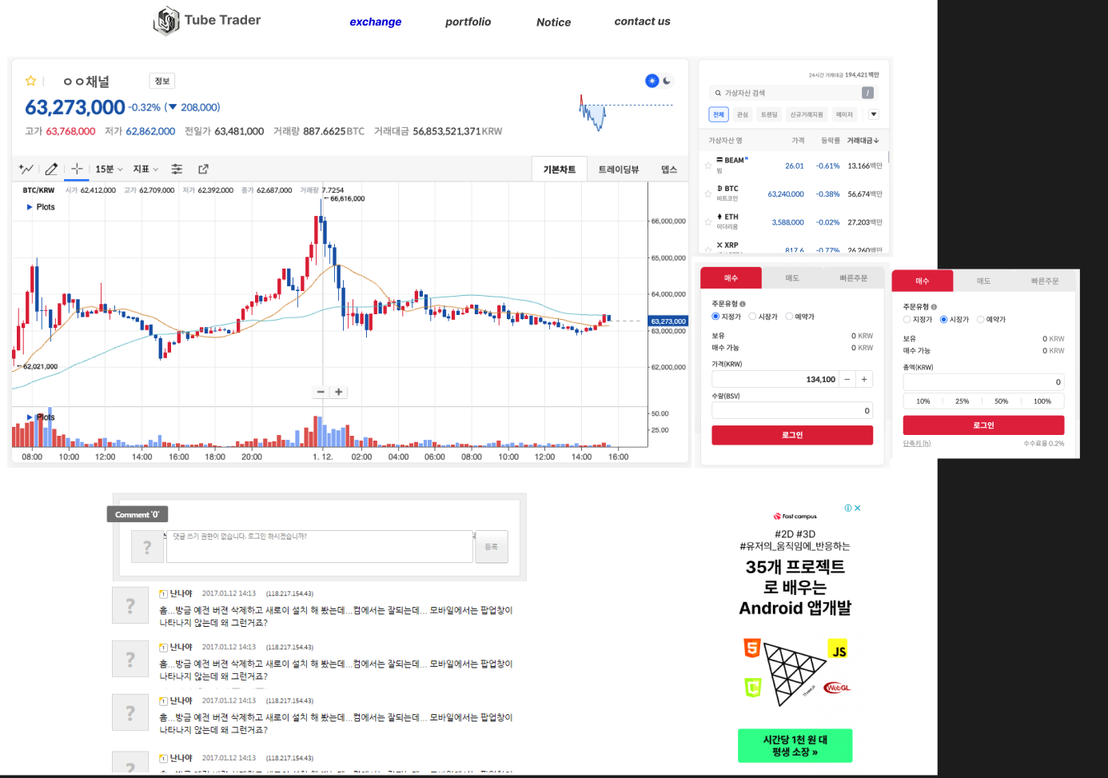The height and width of the screenshot is (778, 1108).
Task: Toggle the favorite star beside ㅇㅇ채널
Action: coord(30,81)
